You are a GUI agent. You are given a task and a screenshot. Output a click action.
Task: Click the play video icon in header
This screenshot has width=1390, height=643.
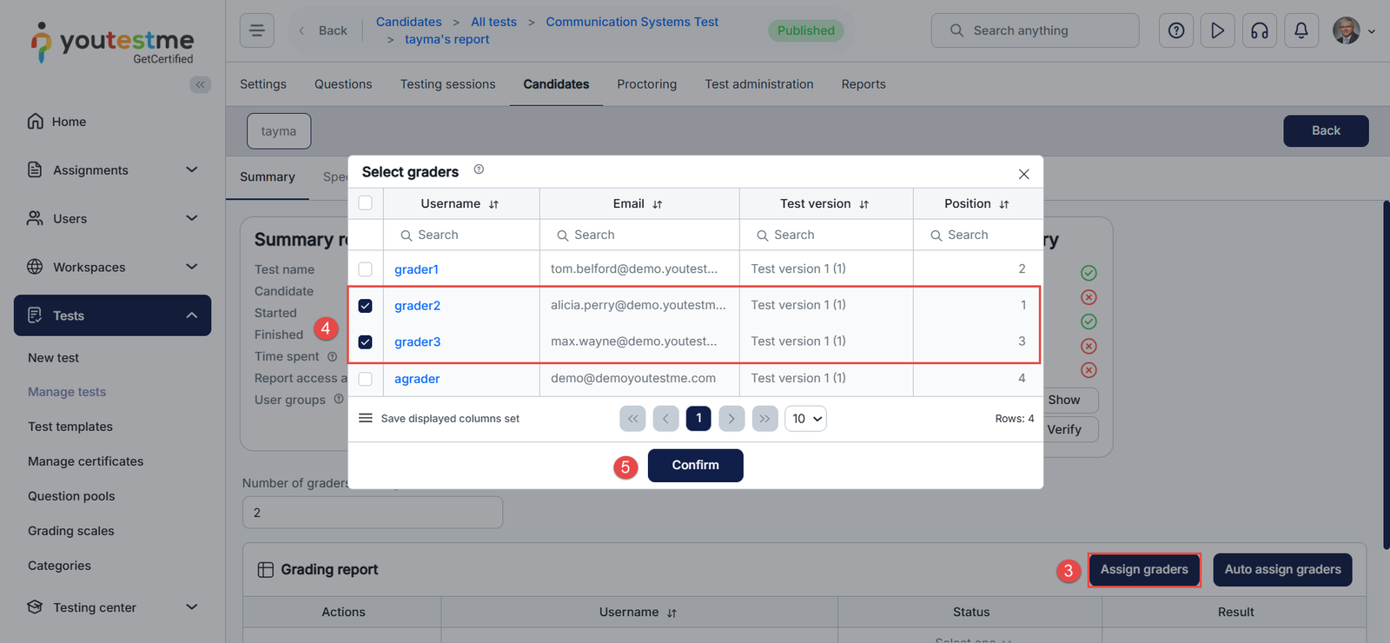pos(1217,30)
